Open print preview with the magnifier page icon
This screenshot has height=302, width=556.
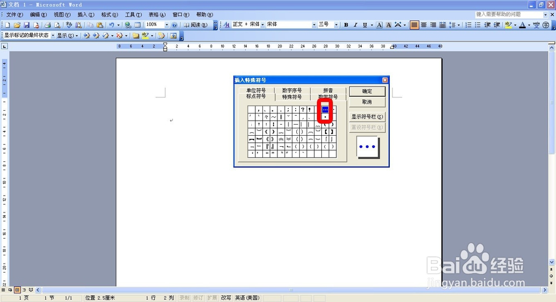click(57, 25)
